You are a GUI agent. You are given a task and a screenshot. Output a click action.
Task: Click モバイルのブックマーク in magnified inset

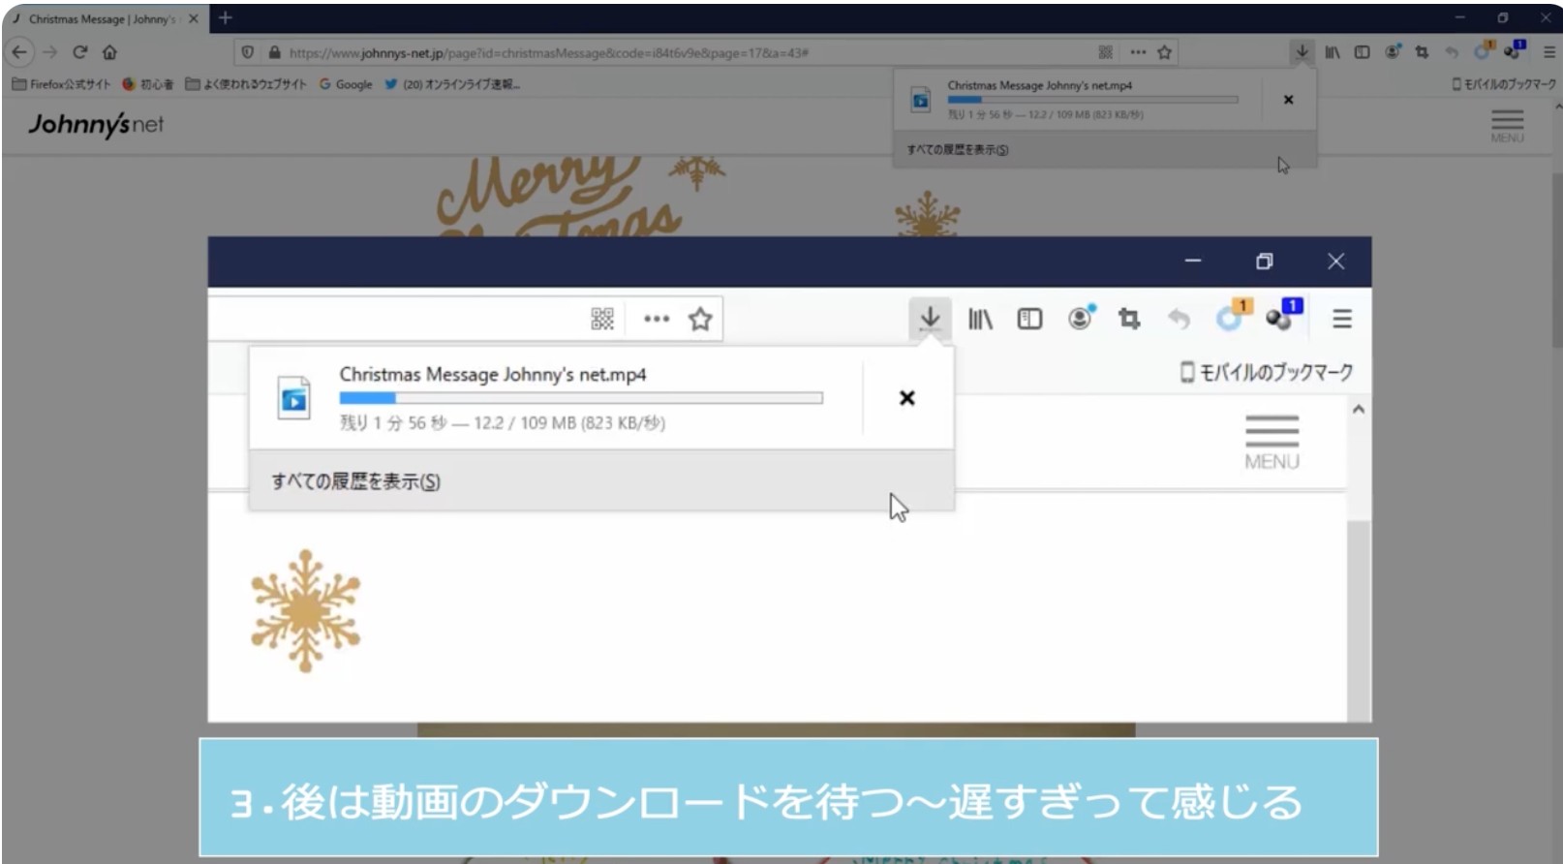(1267, 372)
